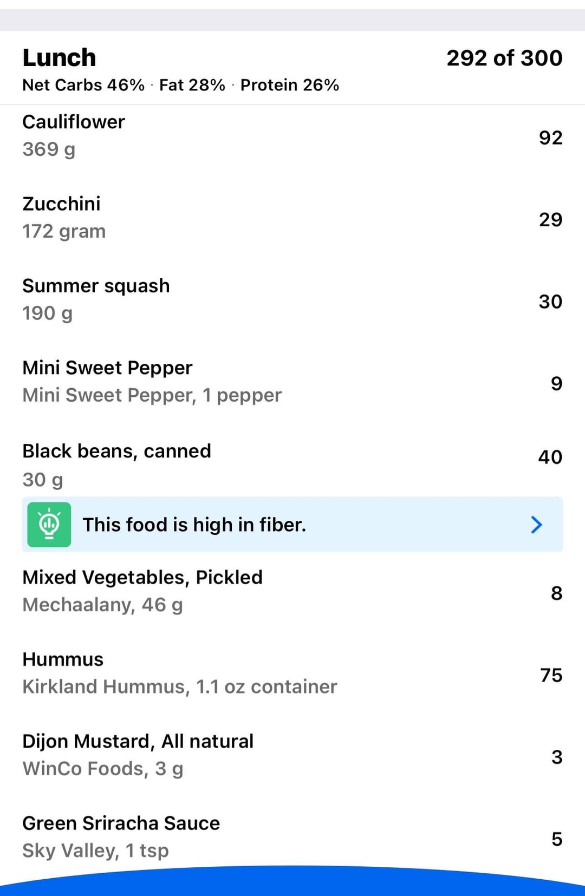Select Black beans, canned entry

point(292,465)
